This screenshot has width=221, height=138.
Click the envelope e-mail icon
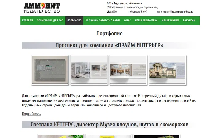pos(159,12)
